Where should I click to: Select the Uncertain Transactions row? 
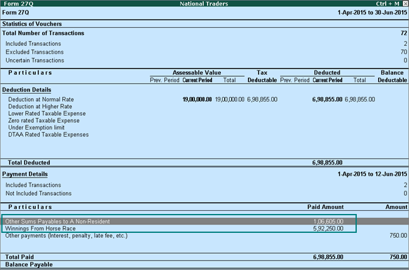[x=204, y=60]
